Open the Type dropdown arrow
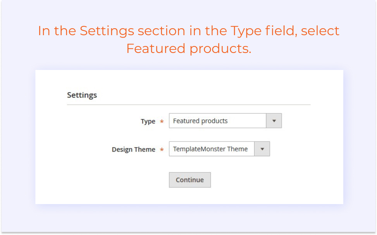Image resolution: width=377 pixels, height=235 pixels. point(274,121)
